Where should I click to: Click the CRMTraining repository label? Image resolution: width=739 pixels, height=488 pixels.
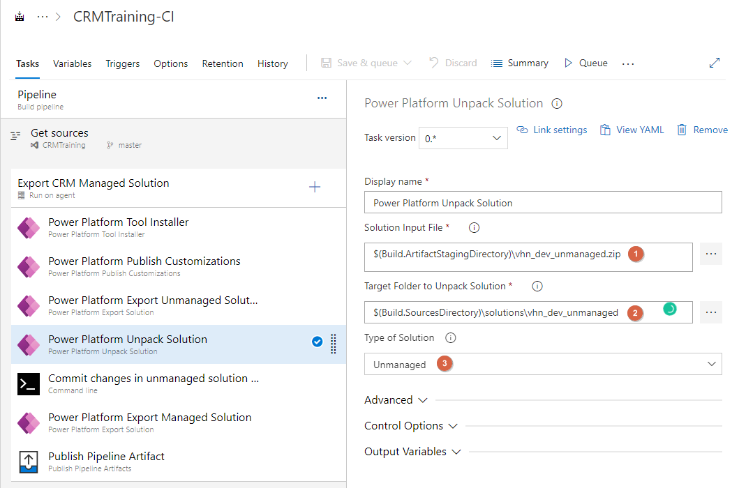[64, 145]
